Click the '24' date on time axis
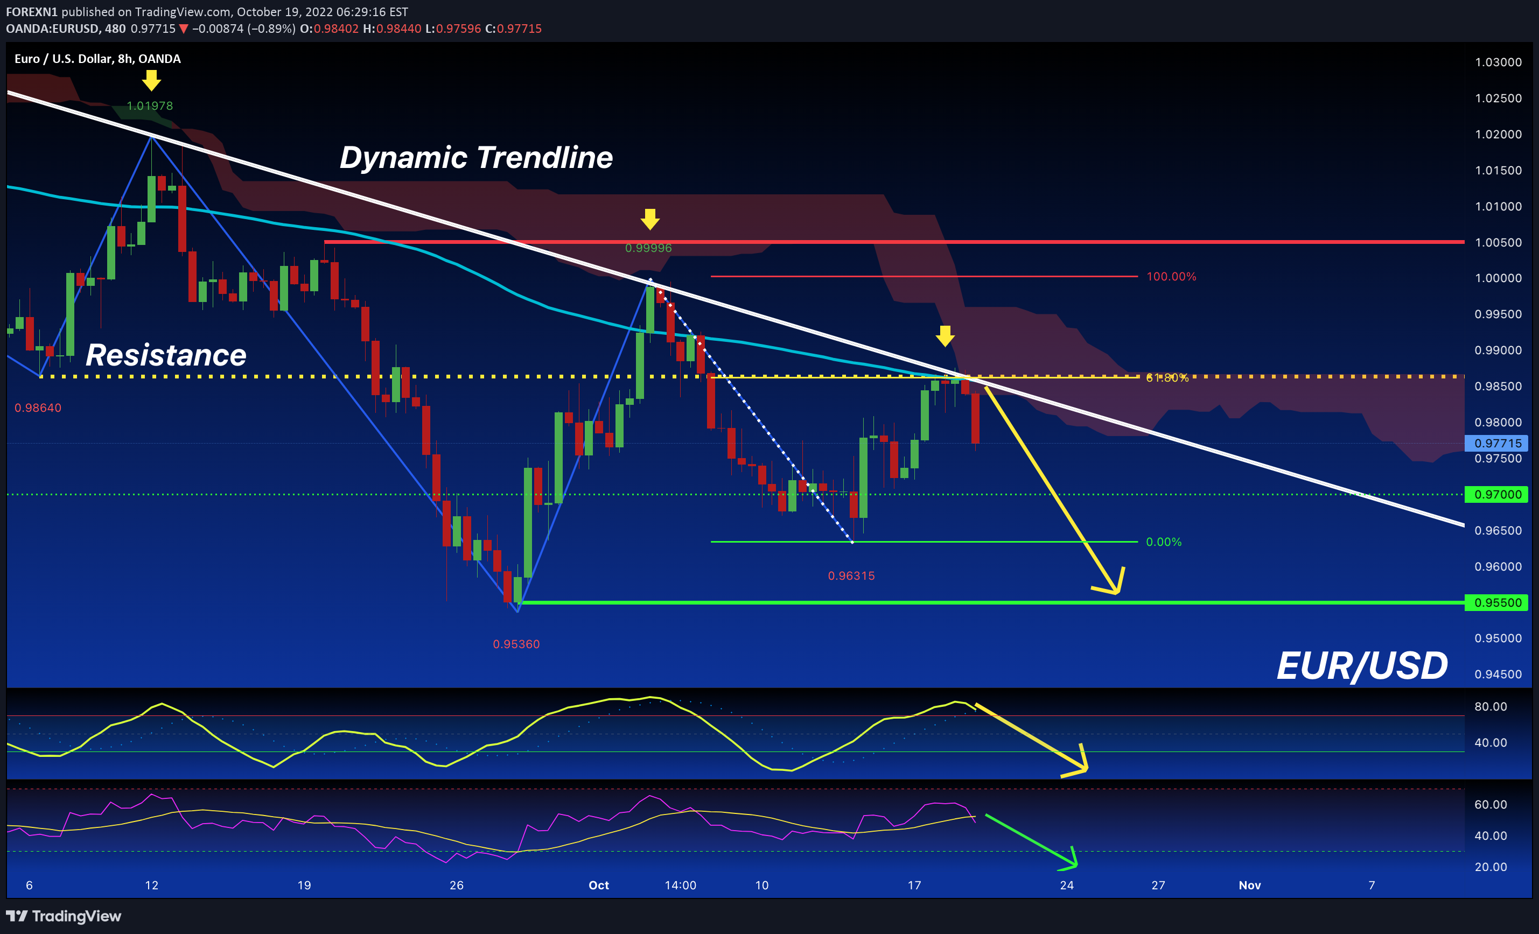Screen dimensions: 1539x934 click(x=1067, y=886)
